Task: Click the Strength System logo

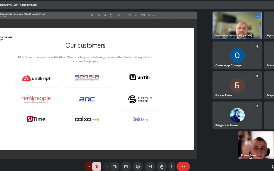Action: (140, 99)
